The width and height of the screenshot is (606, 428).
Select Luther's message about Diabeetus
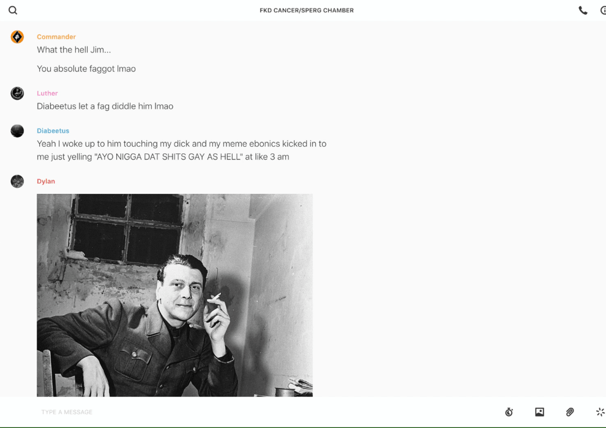pyautogui.click(x=105, y=106)
